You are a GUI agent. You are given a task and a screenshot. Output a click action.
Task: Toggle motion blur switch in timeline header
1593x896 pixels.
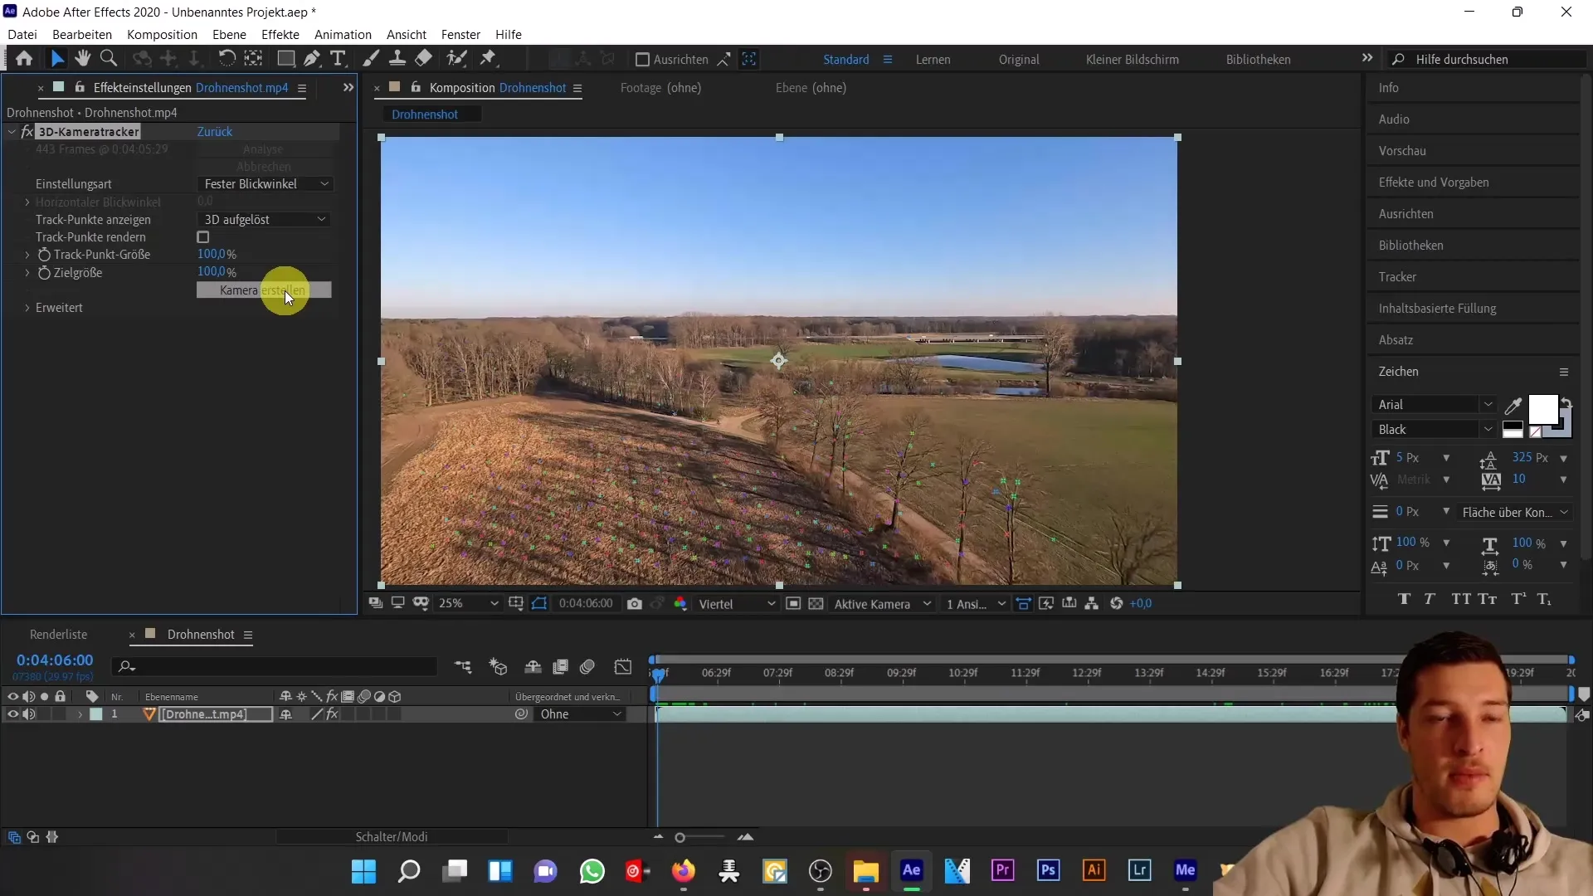click(587, 667)
